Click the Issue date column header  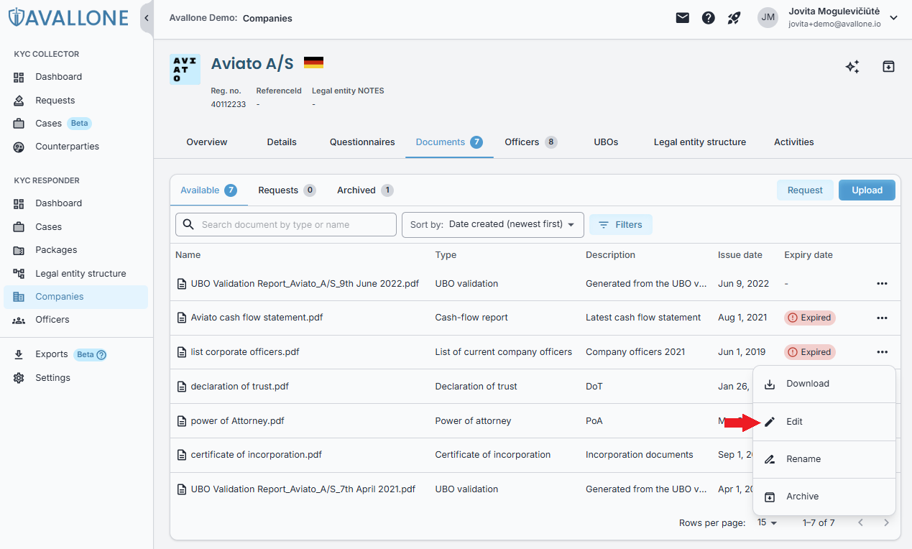pos(740,255)
